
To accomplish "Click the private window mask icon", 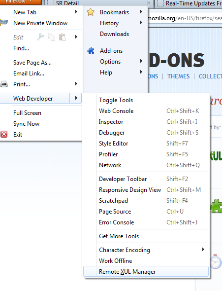I will coord(4,23).
